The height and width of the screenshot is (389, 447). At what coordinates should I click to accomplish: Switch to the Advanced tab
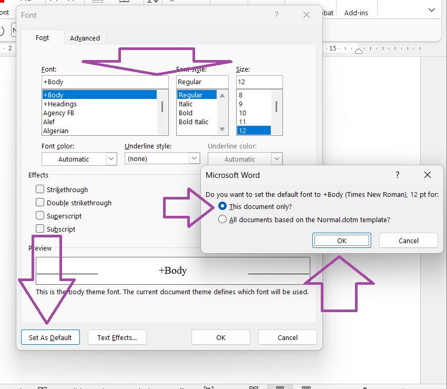(85, 38)
